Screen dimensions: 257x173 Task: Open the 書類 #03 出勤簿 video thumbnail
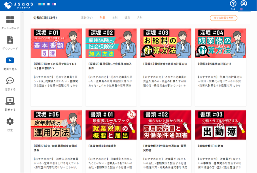pyautogui.click(x=220, y=125)
